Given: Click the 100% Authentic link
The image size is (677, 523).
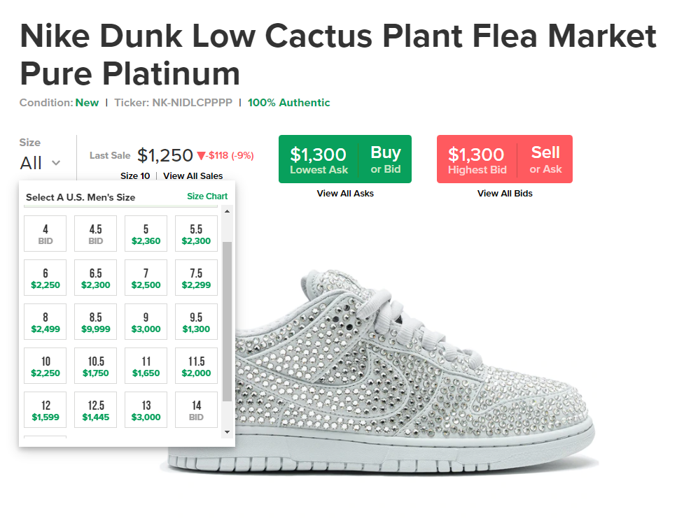Looking at the screenshot, I should 288,103.
